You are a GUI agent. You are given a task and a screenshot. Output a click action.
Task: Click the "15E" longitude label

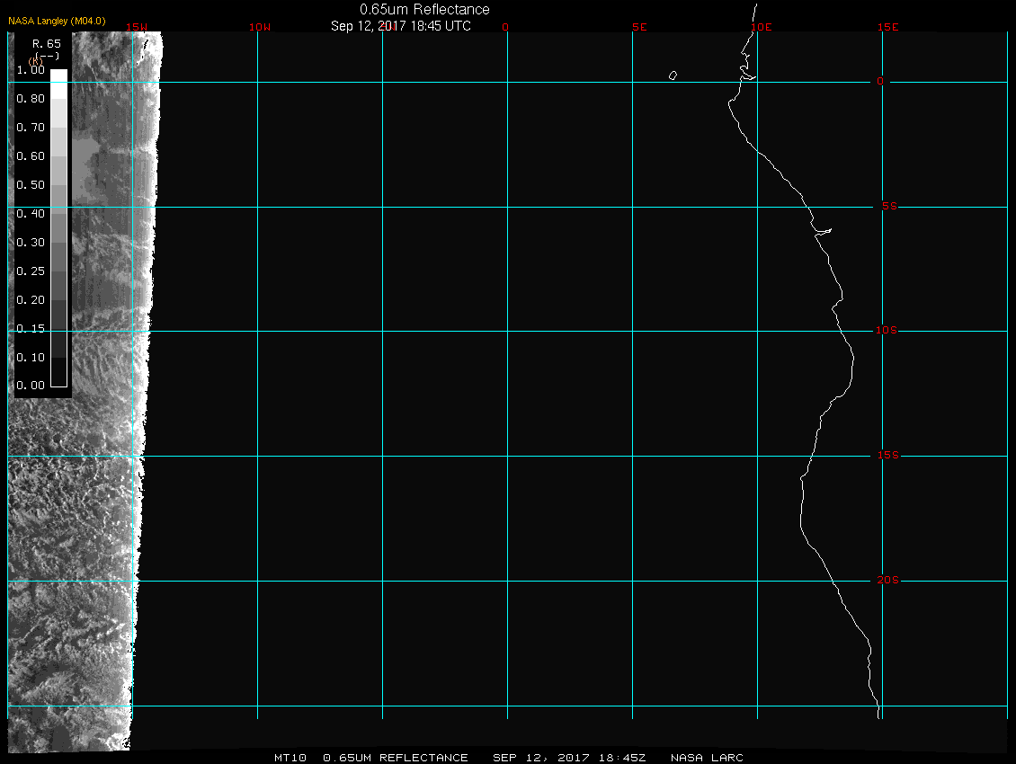pyautogui.click(x=887, y=27)
